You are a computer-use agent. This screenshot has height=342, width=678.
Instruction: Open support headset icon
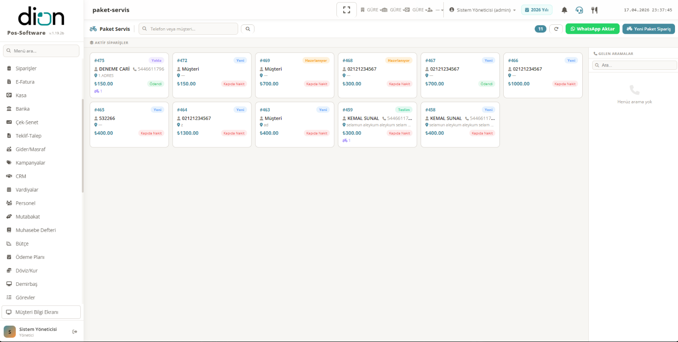click(579, 10)
